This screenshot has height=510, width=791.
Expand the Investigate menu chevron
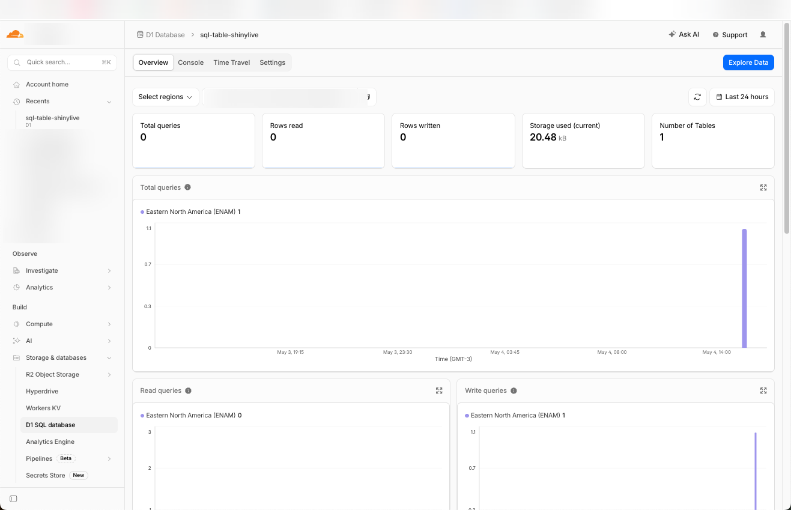coord(109,271)
